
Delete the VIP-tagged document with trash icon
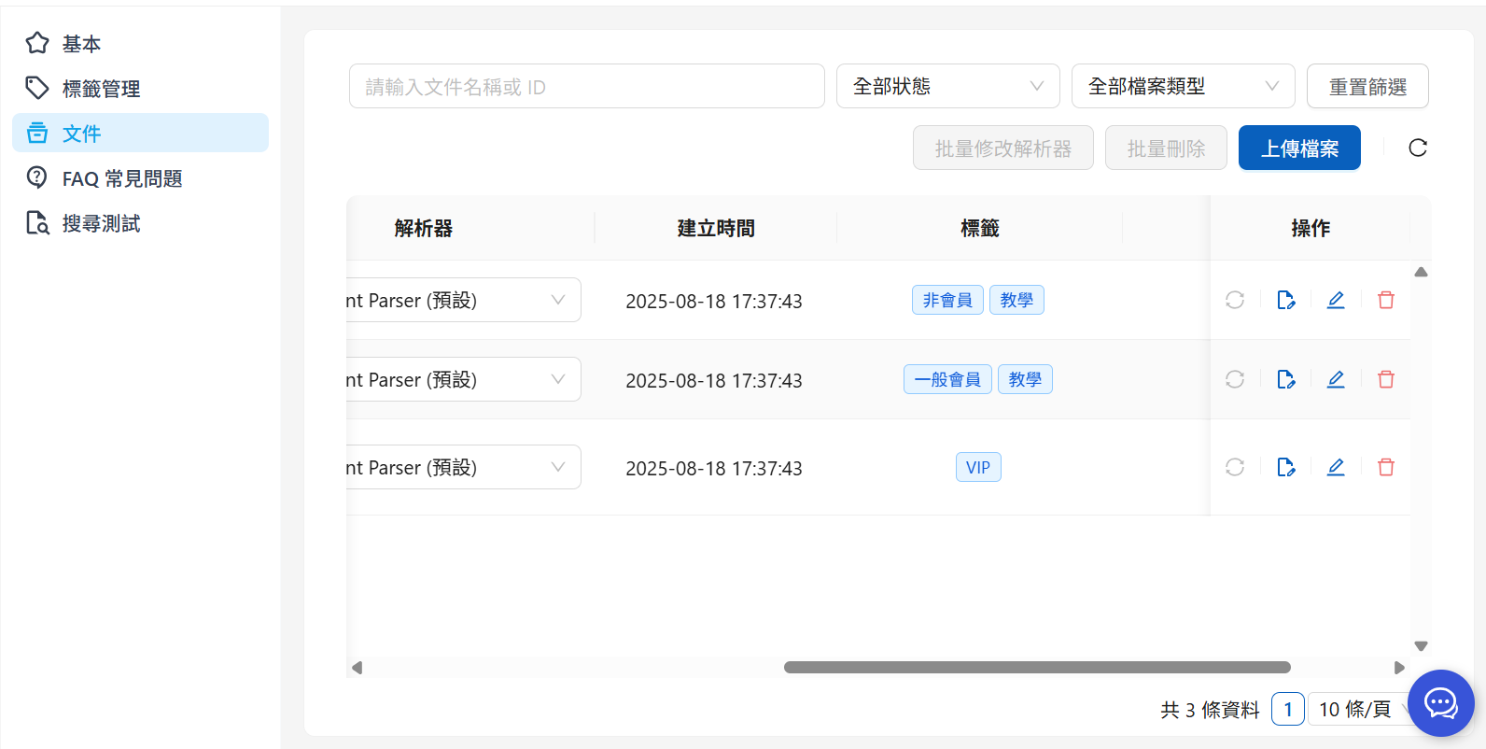[1385, 467]
